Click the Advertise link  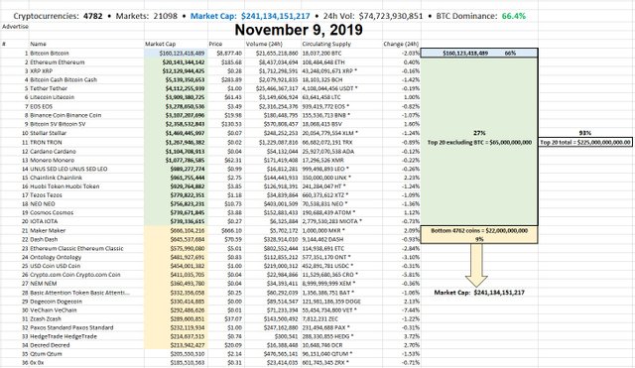tap(16, 27)
